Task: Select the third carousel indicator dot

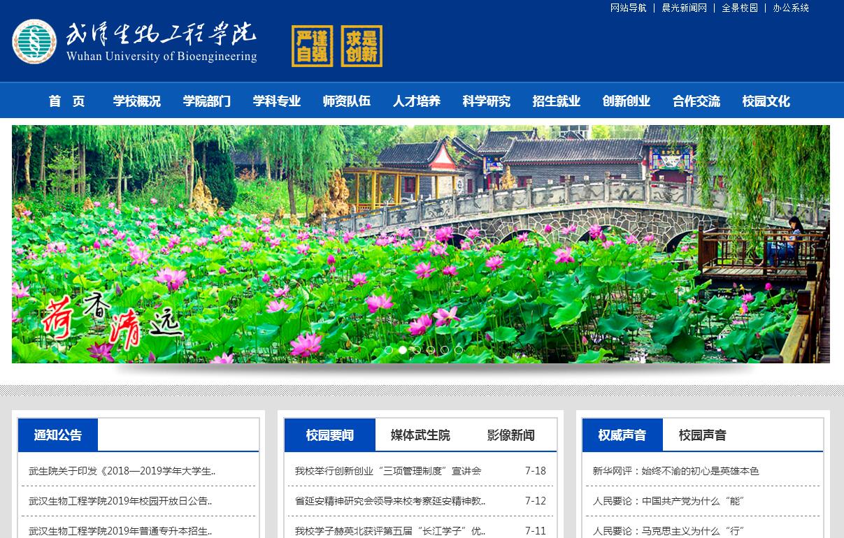Action: (x=417, y=350)
